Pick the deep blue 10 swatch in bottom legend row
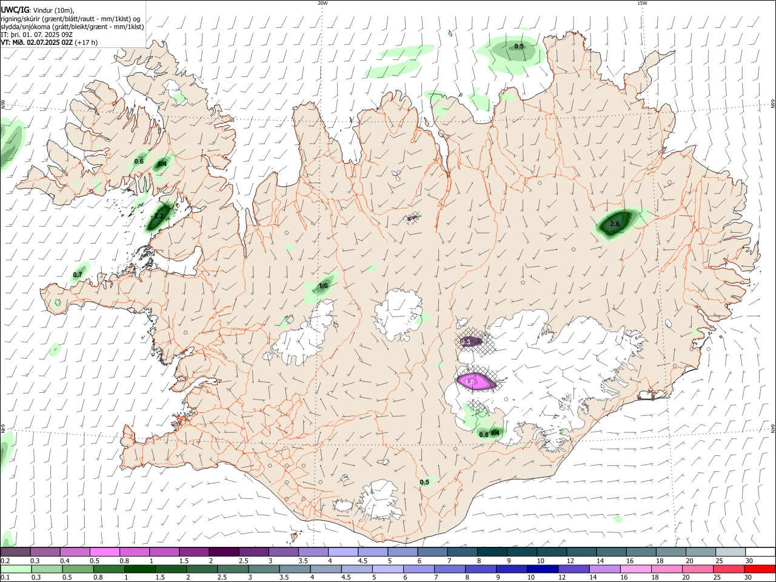Screen dimensions: 776x582 541,569
